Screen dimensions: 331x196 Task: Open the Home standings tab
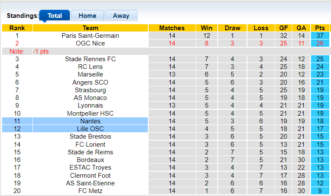(87, 16)
